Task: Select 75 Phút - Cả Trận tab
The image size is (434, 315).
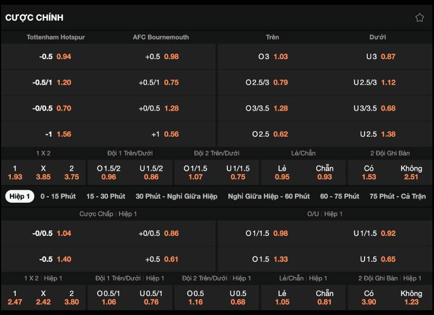Action: [397, 196]
